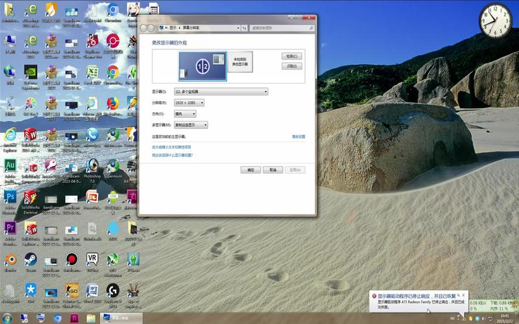Click the 检测 detect button
Image resolution: width=519 pixels, height=324 pixels.
pyautogui.click(x=292, y=56)
